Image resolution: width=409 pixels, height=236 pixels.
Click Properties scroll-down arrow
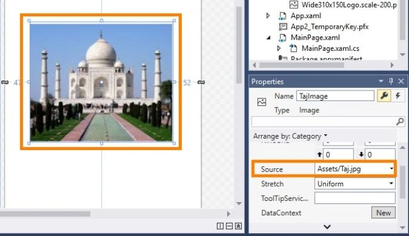403,228
